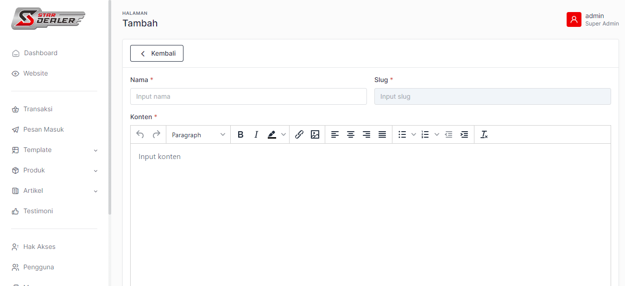Click the Nama input field
This screenshot has width=625, height=286.
248,96
